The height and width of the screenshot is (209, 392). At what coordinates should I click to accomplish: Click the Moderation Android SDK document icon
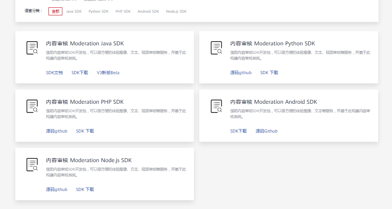pyautogui.click(x=216, y=106)
